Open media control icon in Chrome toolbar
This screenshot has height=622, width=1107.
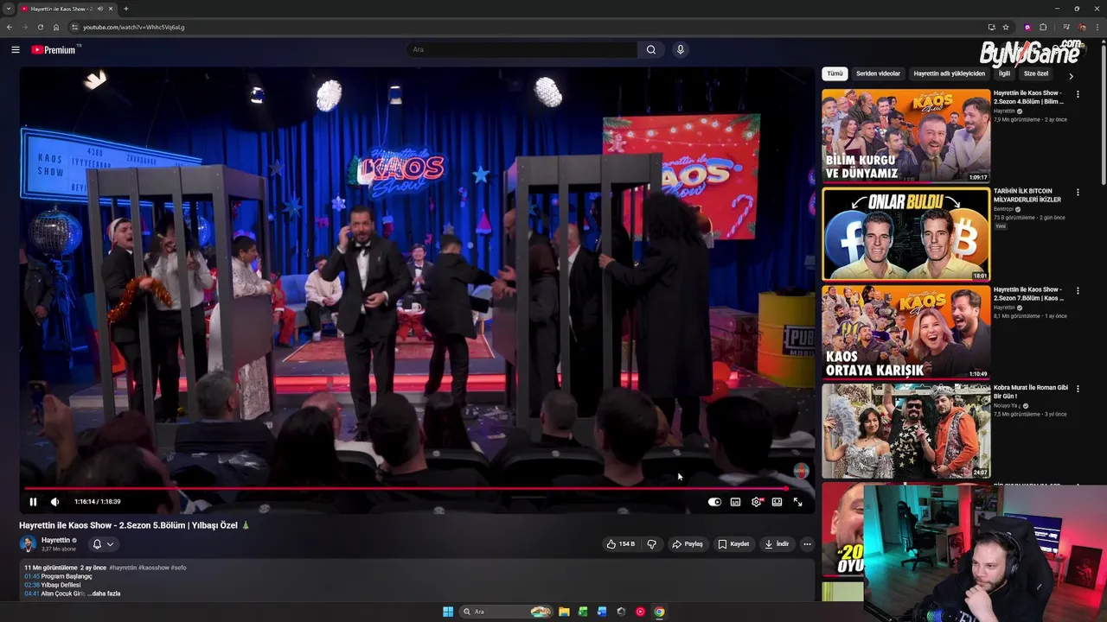[1066, 27]
